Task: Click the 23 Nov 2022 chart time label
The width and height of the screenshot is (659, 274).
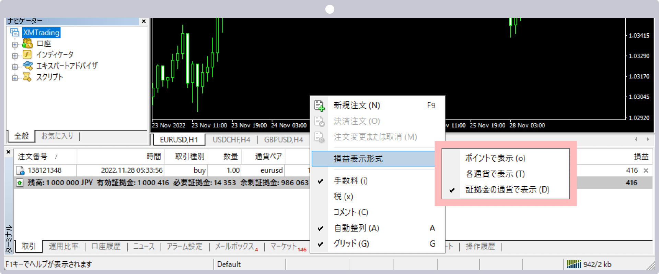Action: click(x=169, y=125)
